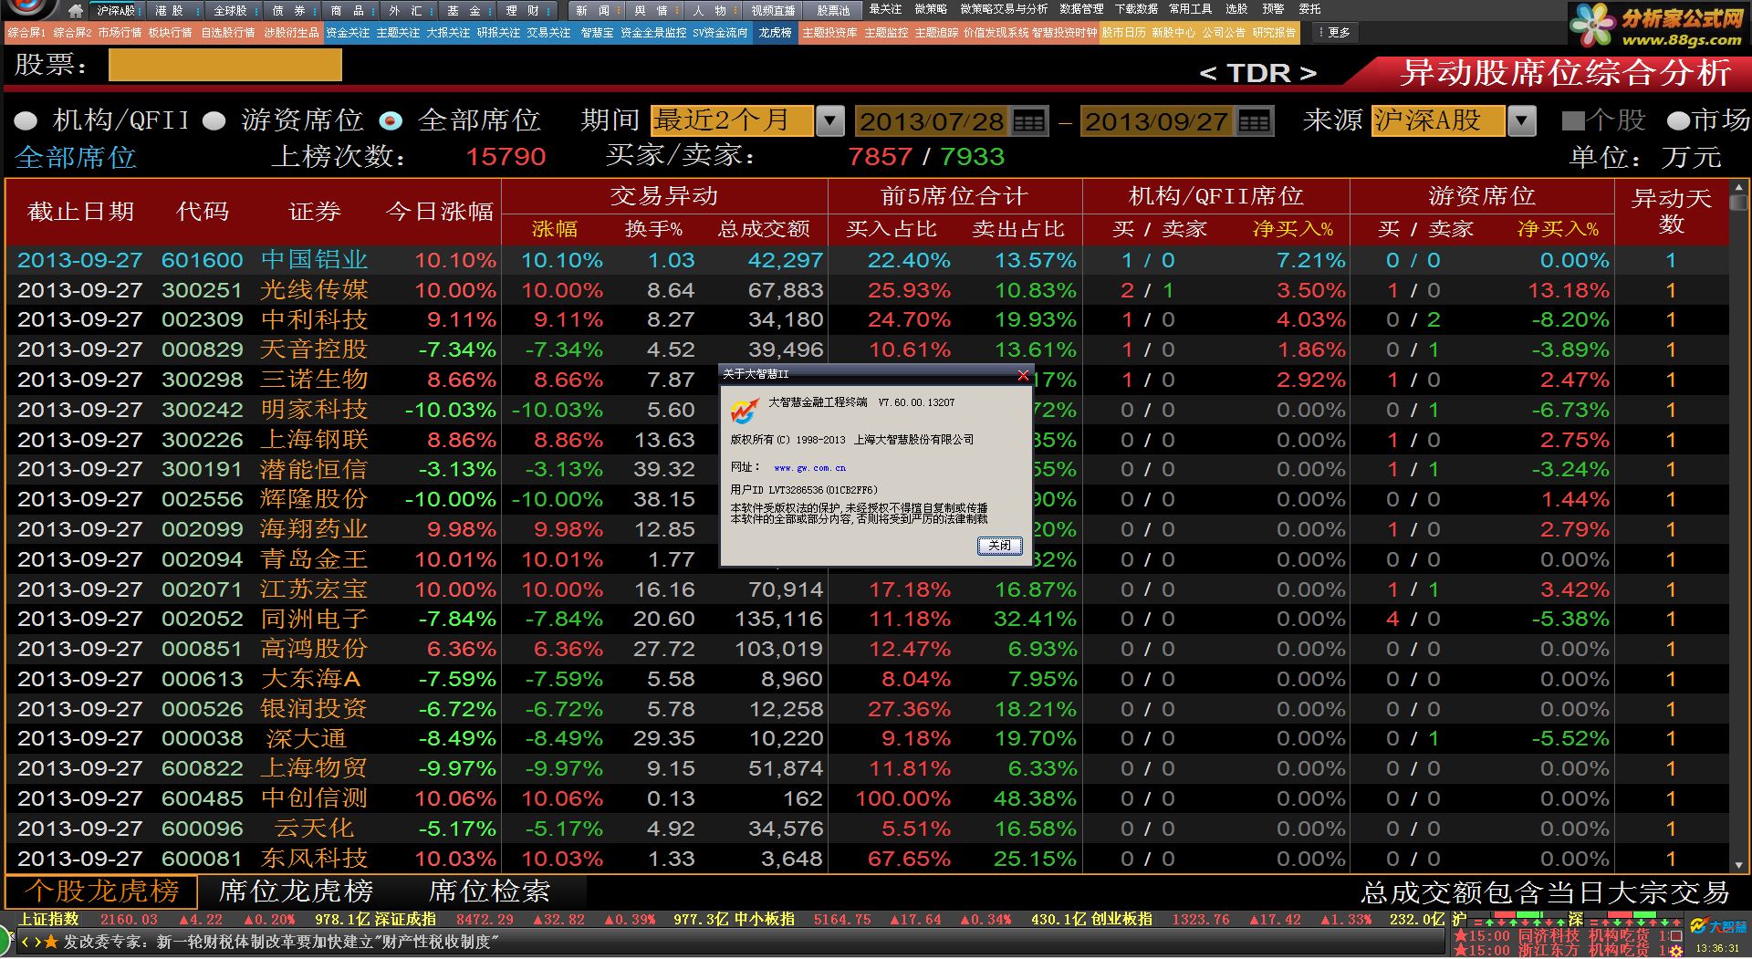Toggle the 个股 checkbox
This screenshot has height=959, width=1752.
tap(1572, 120)
